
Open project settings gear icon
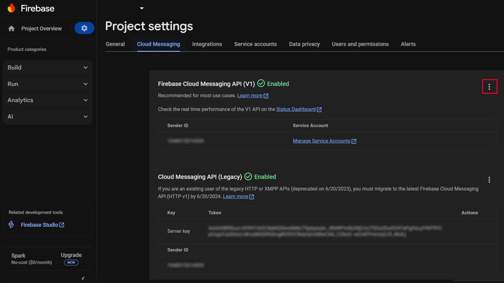(x=84, y=28)
